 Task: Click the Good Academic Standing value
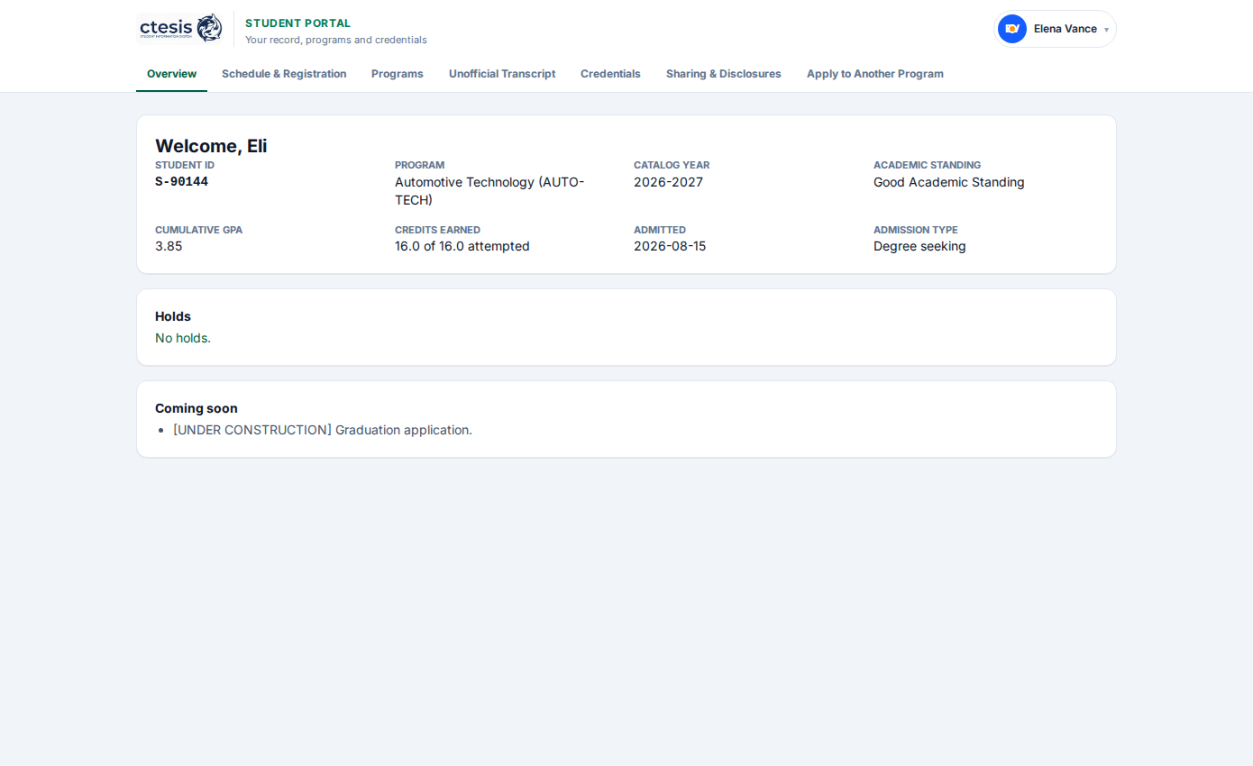[x=949, y=182]
